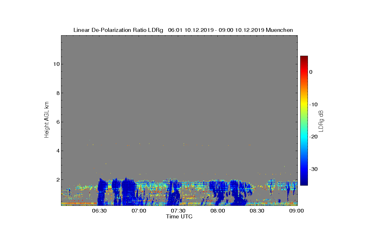Screen dimensions: 368x245
Task: Click the height tick label 2
Action: [57, 179]
